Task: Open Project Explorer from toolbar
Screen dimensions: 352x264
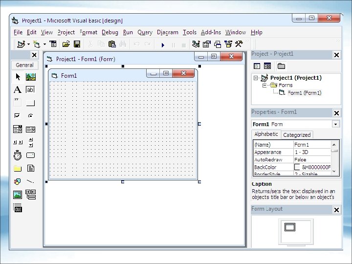Action: pos(196,44)
